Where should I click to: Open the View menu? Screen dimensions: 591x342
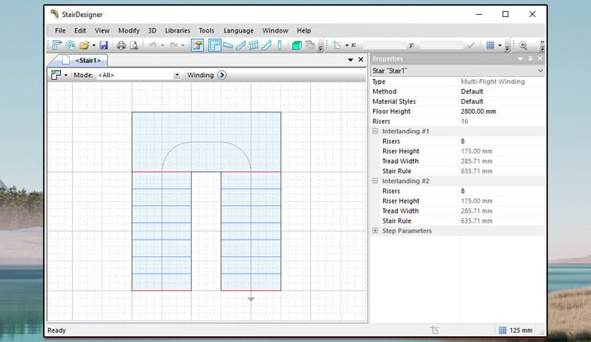(x=102, y=30)
